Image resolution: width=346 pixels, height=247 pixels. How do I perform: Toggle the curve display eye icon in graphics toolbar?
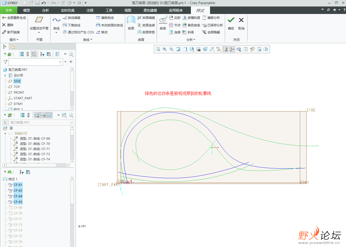point(239,49)
